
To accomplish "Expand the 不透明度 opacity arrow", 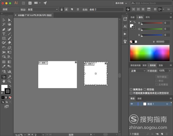I will coord(170,71).
